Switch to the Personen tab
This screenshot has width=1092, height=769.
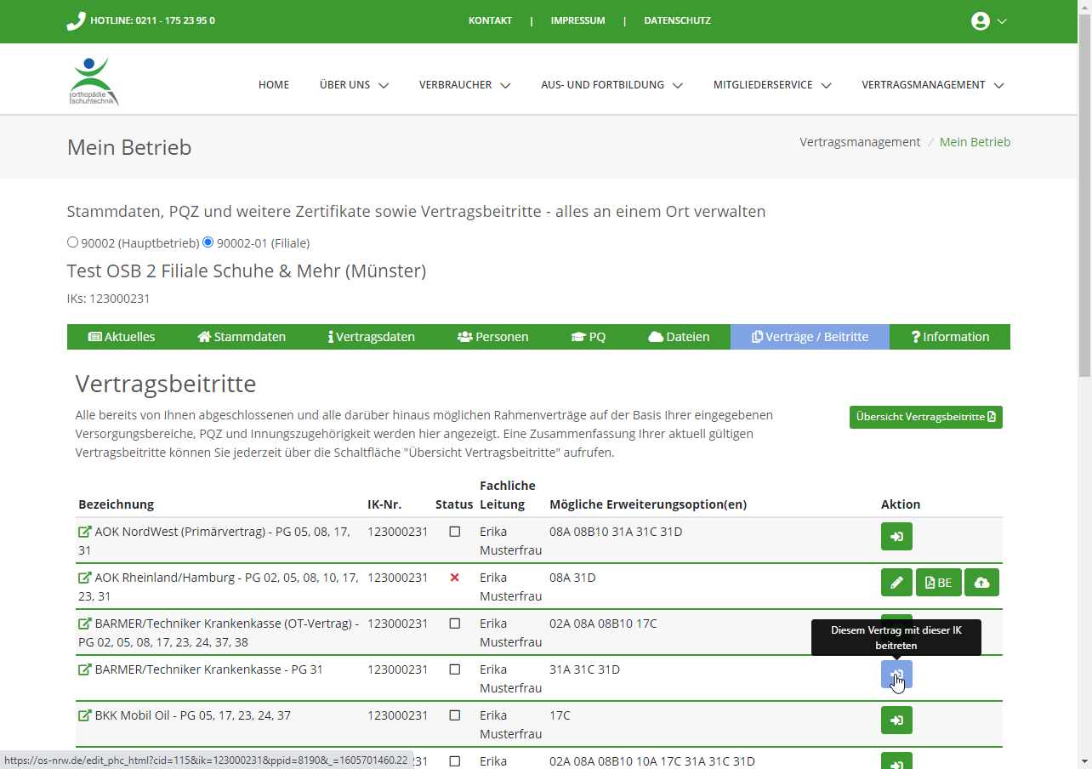[492, 337]
